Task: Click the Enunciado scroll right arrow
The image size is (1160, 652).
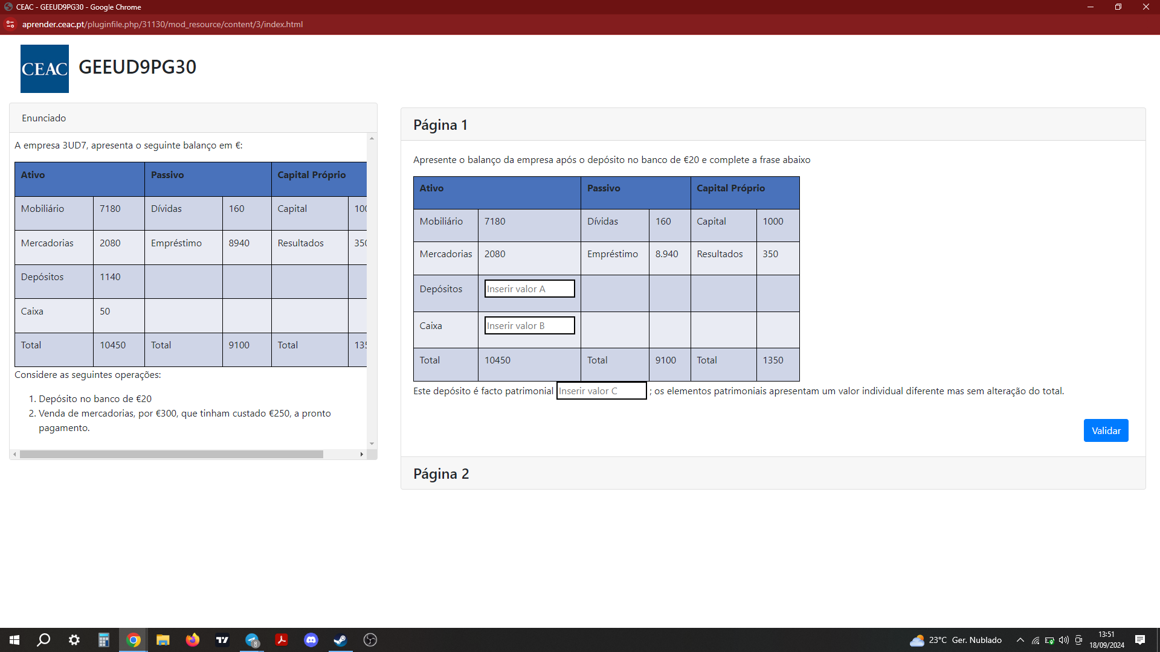Action: pyautogui.click(x=361, y=454)
